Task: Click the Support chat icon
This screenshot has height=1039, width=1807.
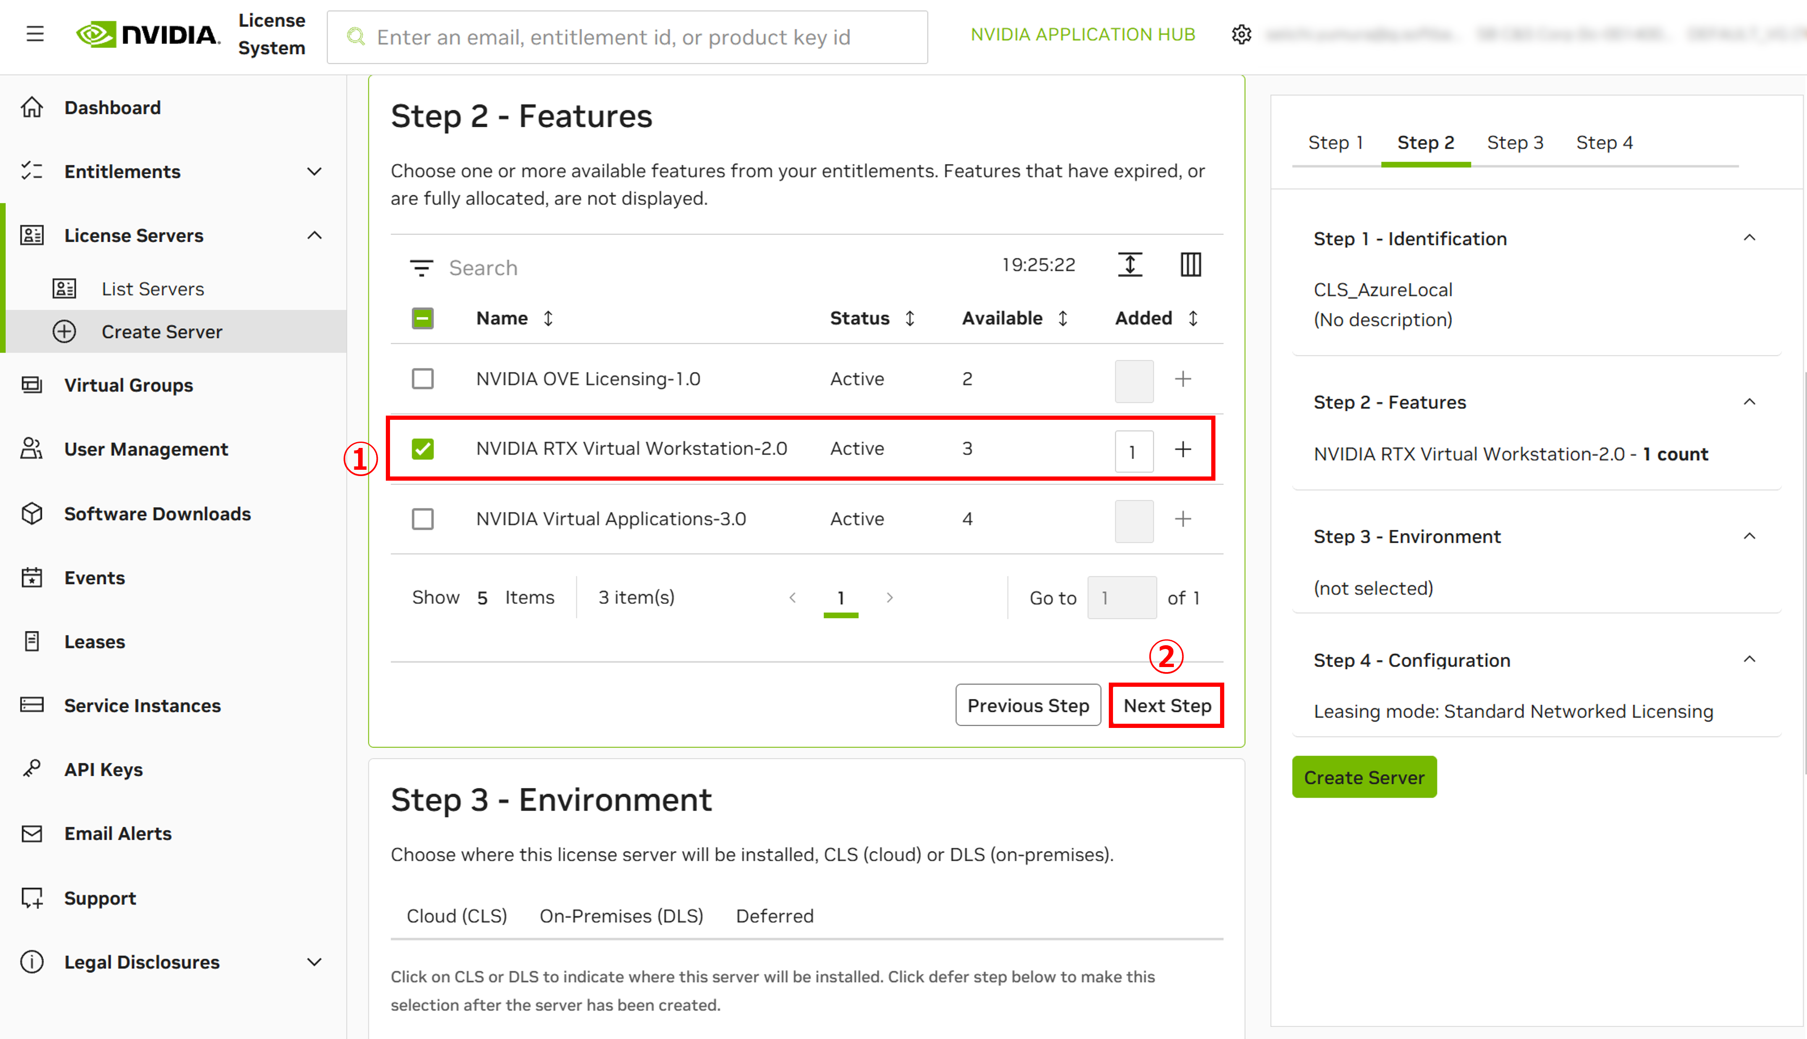Action: 32,898
